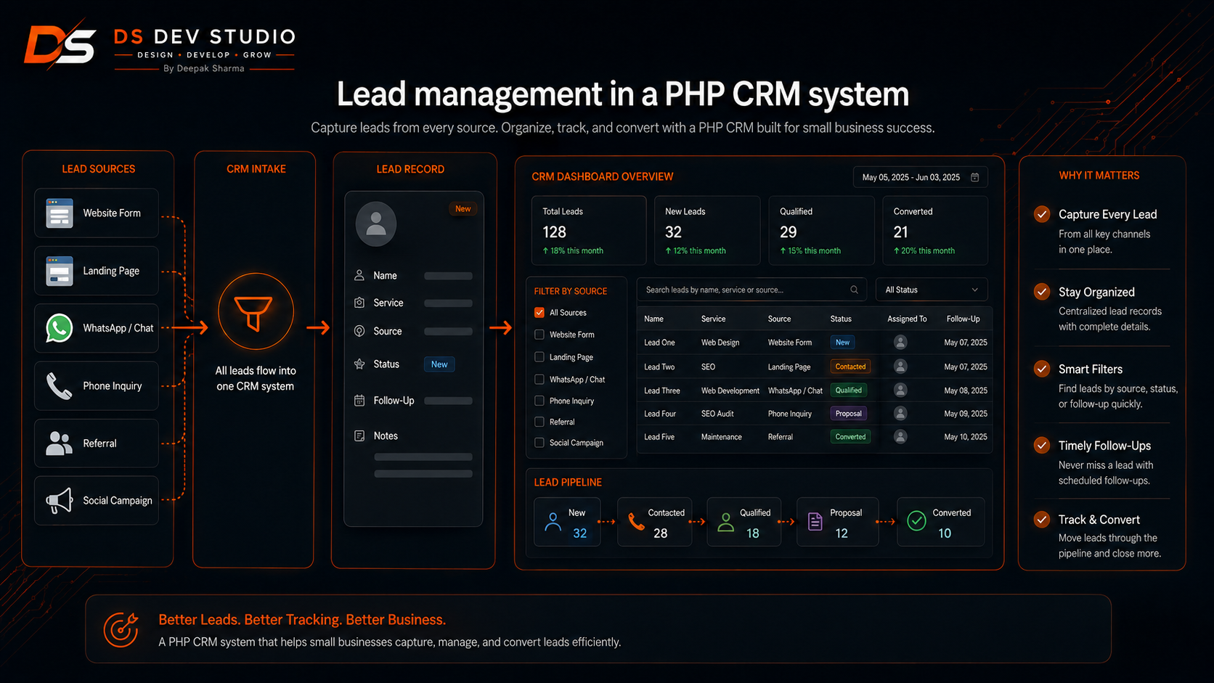Click the Converted badge for Lead Five
Image resolution: width=1214 pixels, height=683 pixels.
click(850, 437)
